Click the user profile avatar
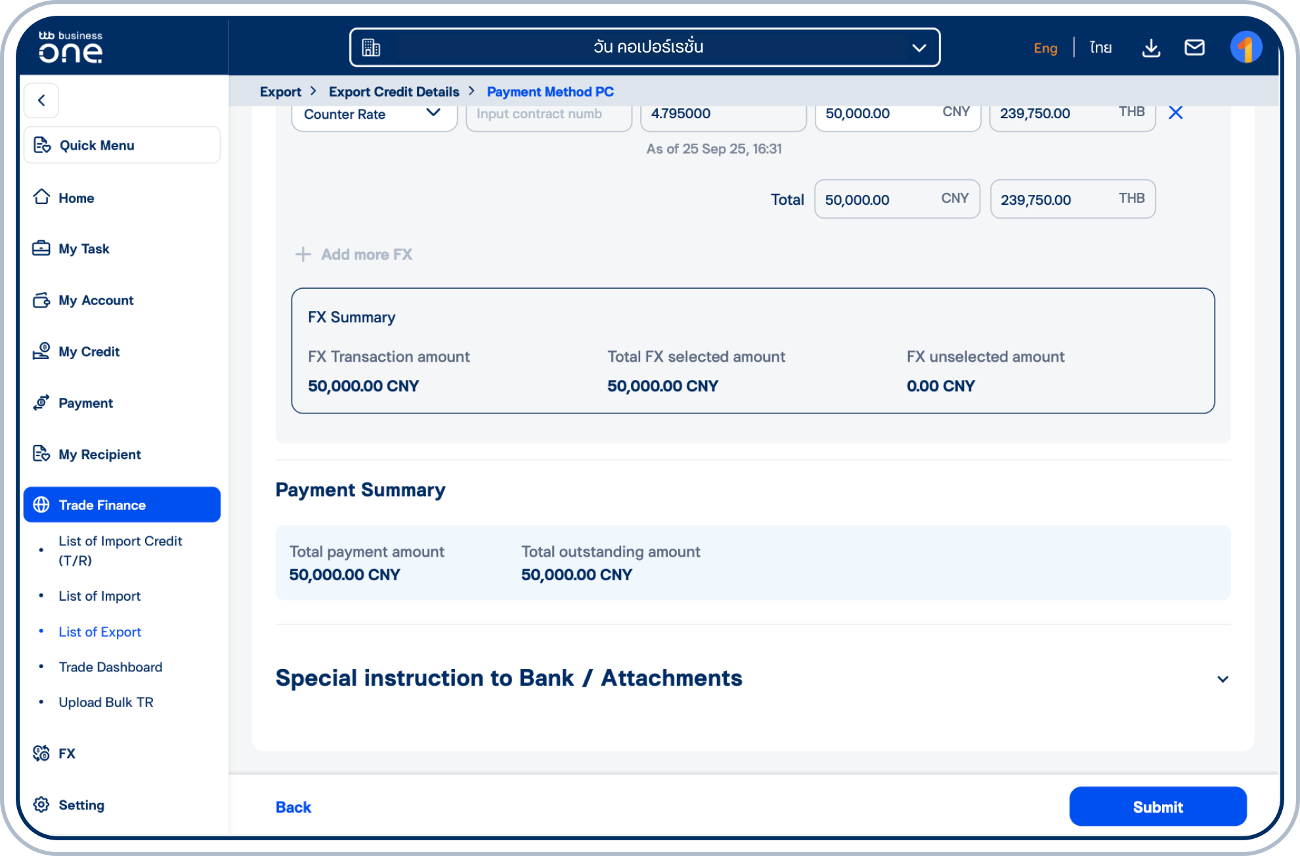 [1246, 48]
